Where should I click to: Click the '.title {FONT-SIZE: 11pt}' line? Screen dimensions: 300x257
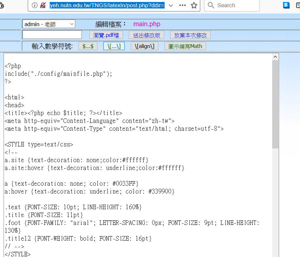click(x=44, y=215)
